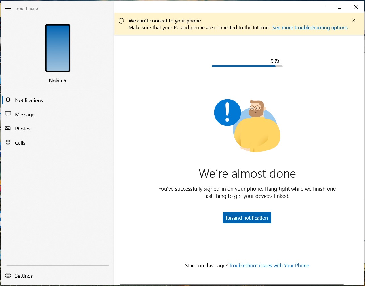
Task: Click the We can't connect to your phone text
Action: (165, 21)
